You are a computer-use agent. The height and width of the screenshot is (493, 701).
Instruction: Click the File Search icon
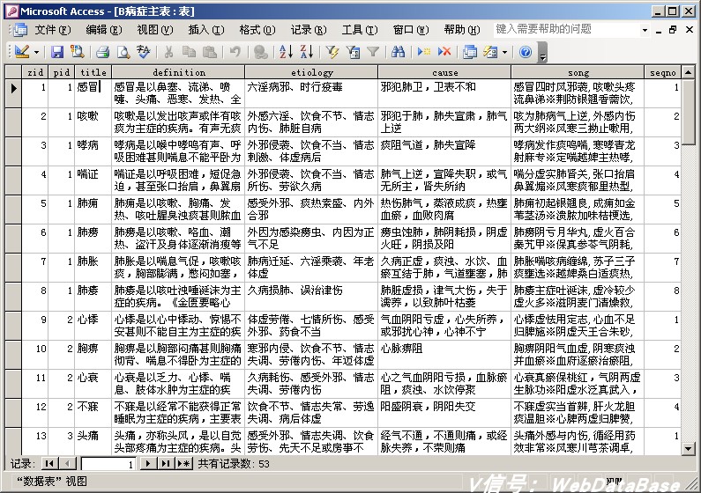[78, 52]
